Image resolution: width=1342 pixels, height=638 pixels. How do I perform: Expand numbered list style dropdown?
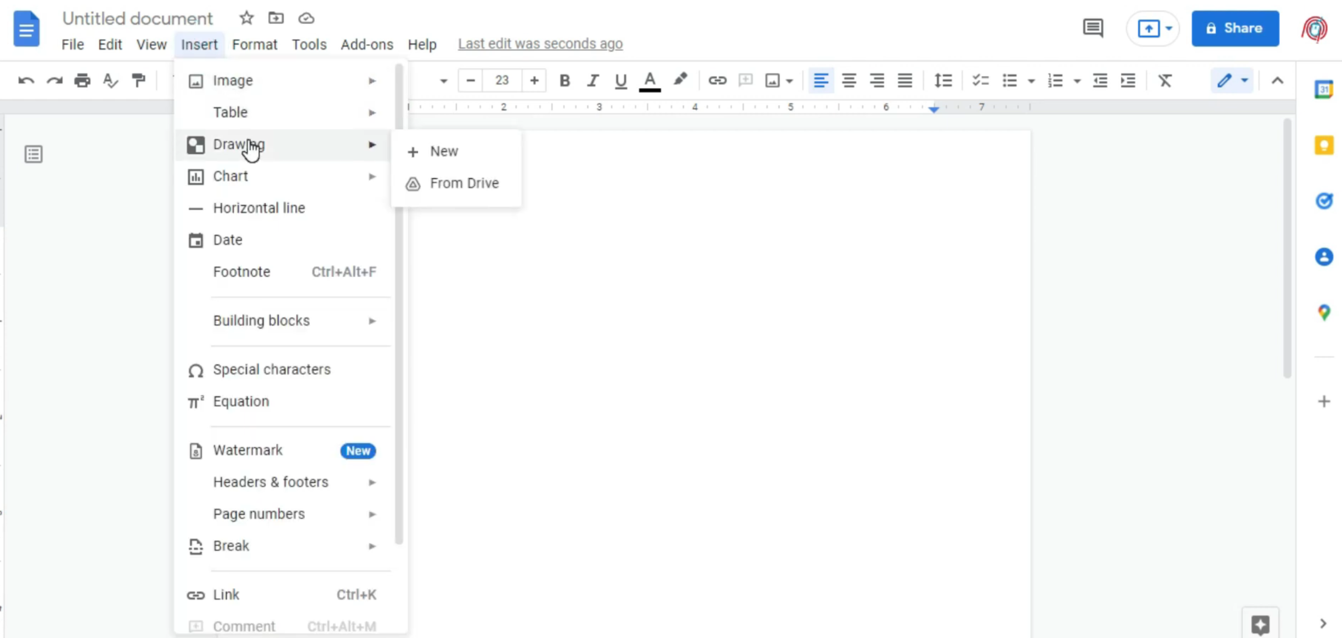point(1077,81)
